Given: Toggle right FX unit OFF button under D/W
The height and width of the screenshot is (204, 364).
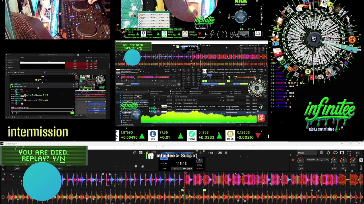Looking at the screenshot, I should pyautogui.click(x=301, y=169).
